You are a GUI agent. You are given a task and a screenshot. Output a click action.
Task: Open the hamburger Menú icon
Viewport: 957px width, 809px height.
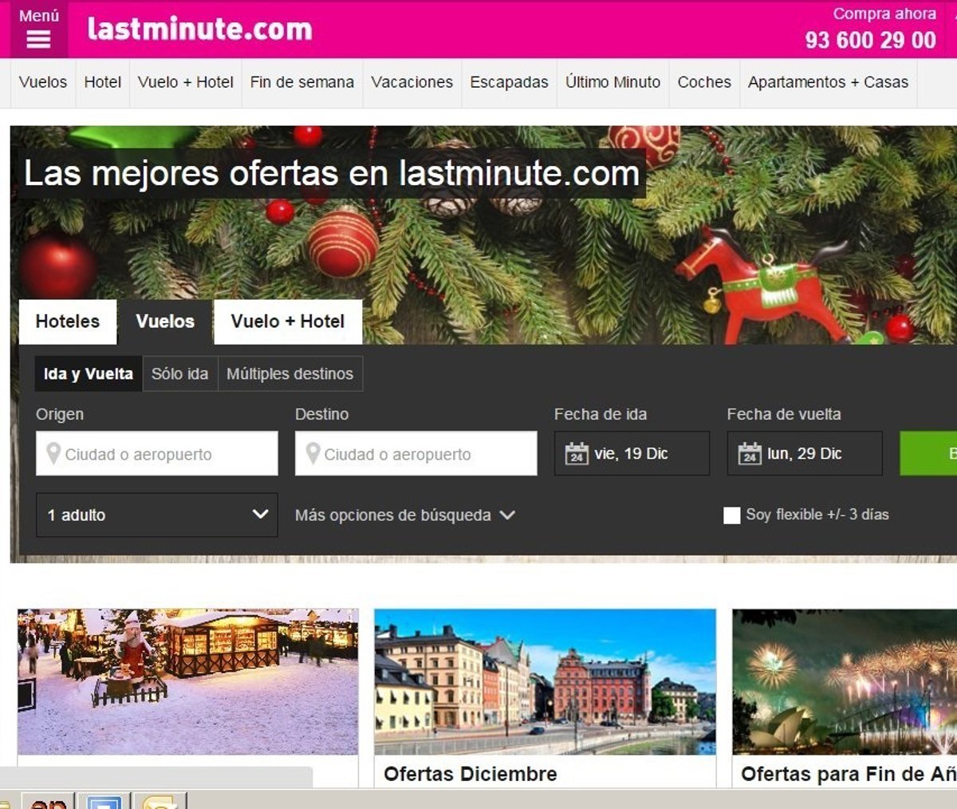(38, 38)
